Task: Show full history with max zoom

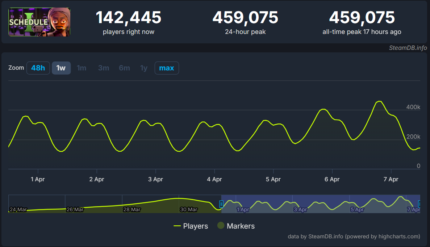Action: [x=166, y=68]
